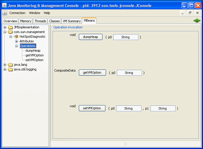Expand the Attributes tree node
The width and height of the screenshot is (203, 149).
point(17,41)
